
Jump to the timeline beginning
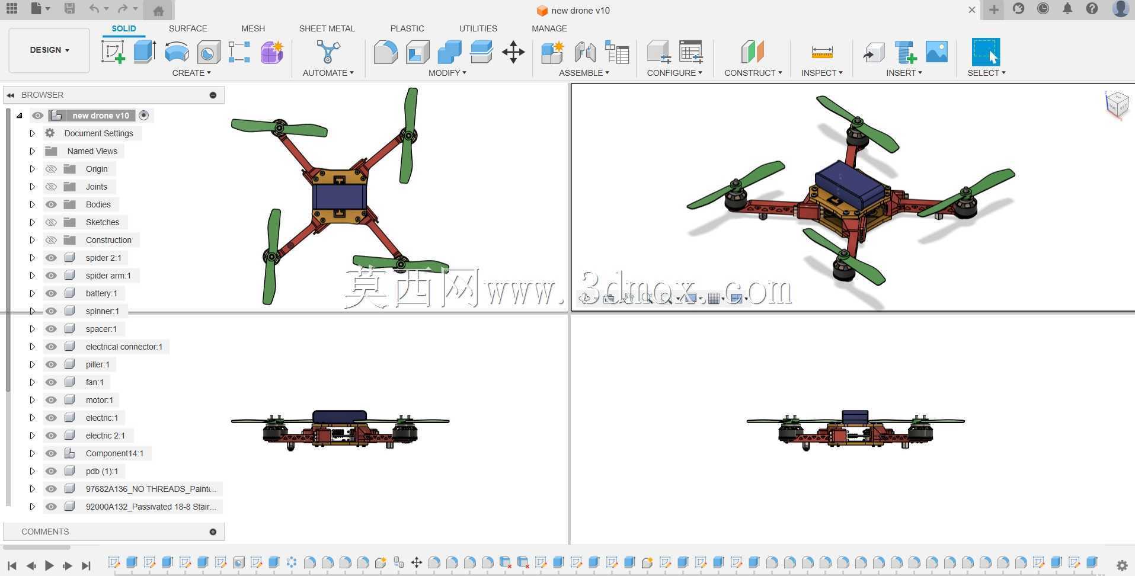point(12,565)
